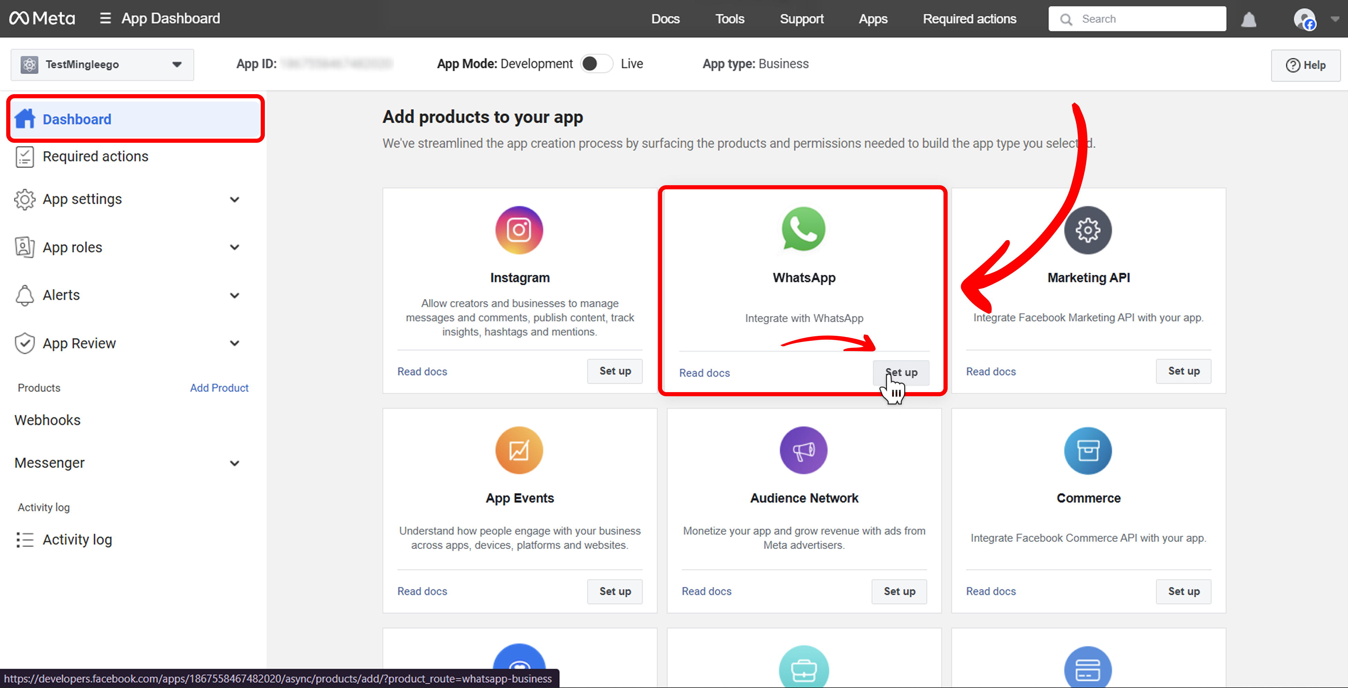Open the Apps menu
The image size is (1348, 688).
[x=873, y=19]
